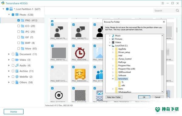This screenshot has height=116, width=182.
Task: Collapse the Lost Partition-1 tree node
Action: coord(3,9)
